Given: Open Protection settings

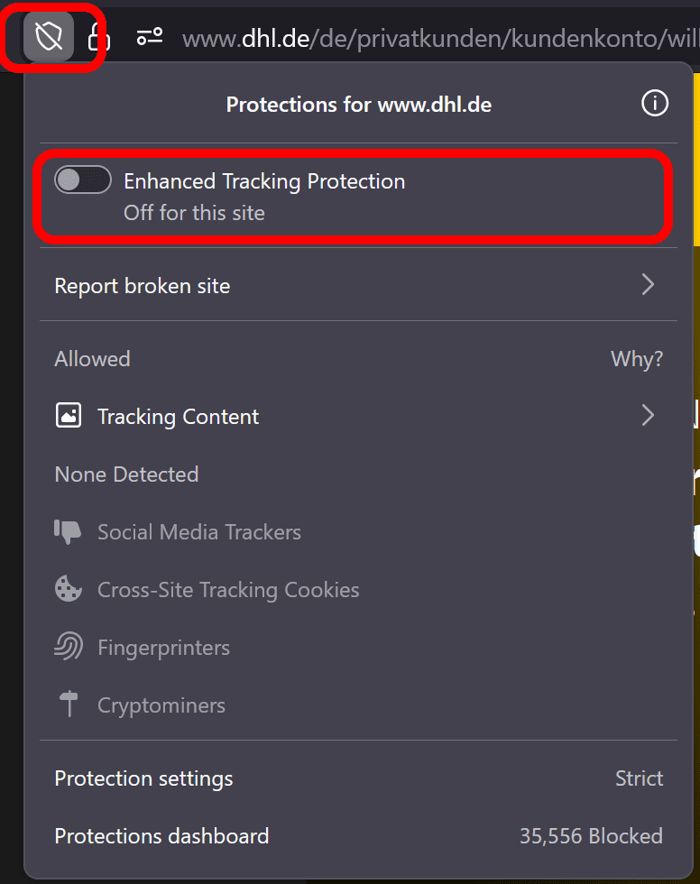Looking at the screenshot, I should click(144, 778).
